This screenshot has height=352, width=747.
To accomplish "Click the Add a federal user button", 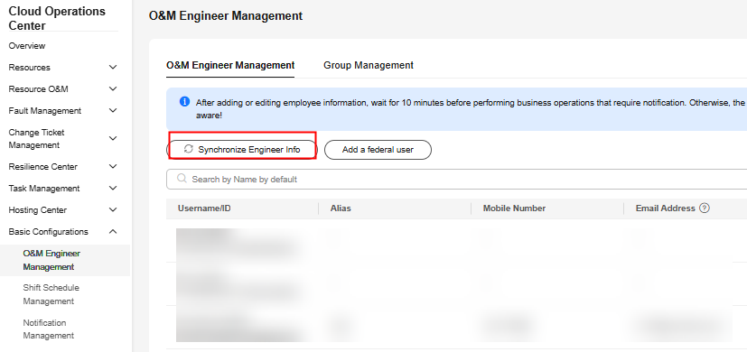I will [x=378, y=150].
